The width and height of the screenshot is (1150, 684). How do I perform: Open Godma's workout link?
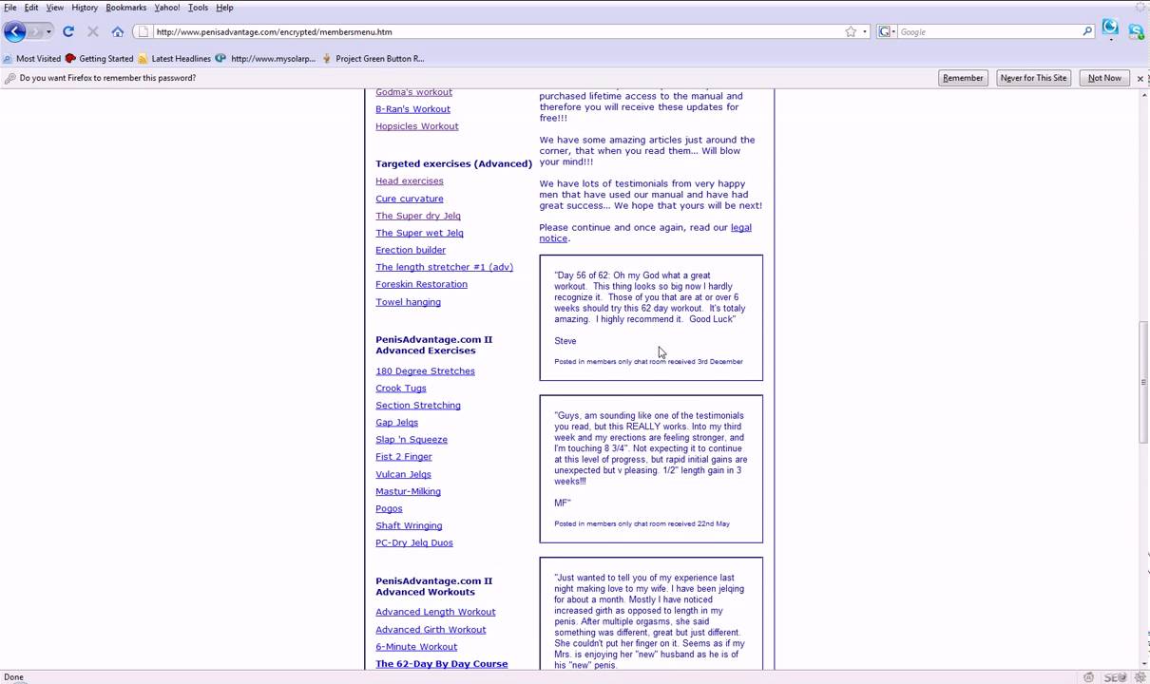pos(413,92)
